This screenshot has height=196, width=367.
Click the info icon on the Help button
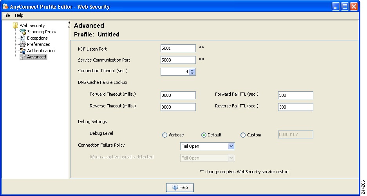click(x=175, y=187)
